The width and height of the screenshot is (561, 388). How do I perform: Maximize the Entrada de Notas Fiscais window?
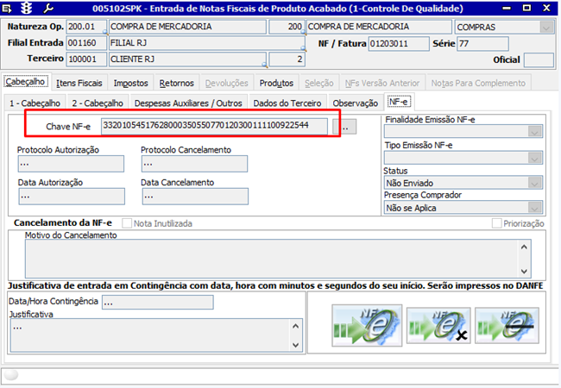click(x=526, y=8)
